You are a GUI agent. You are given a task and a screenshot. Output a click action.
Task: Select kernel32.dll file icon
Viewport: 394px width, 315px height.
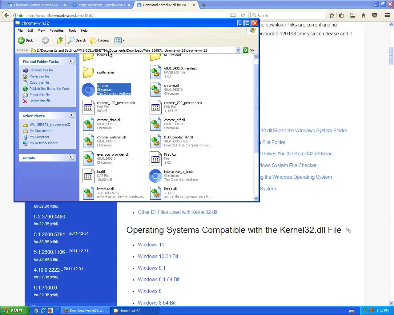(x=88, y=193)
